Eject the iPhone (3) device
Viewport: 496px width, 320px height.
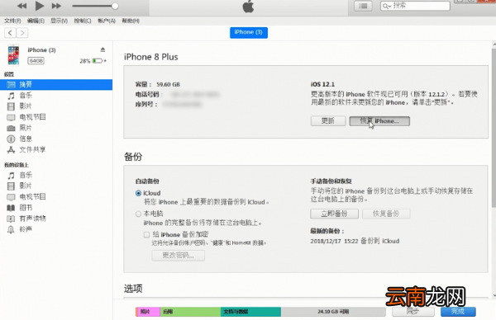click(x=103, y=49)
